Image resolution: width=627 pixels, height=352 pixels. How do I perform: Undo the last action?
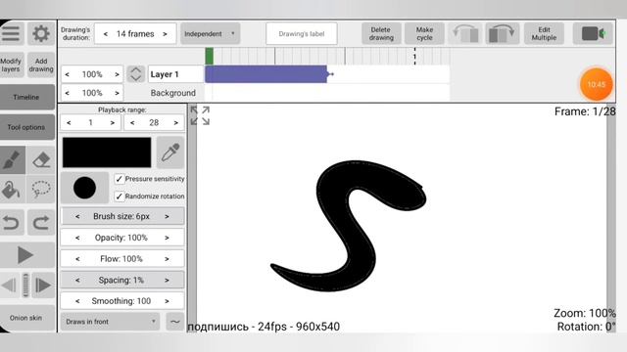[12, 222]
